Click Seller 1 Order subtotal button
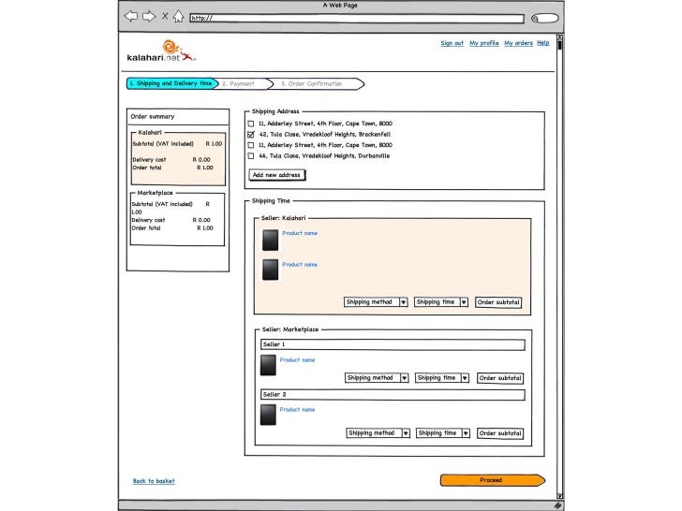Viewport: 682px width, 511px height. coord(500,378)
